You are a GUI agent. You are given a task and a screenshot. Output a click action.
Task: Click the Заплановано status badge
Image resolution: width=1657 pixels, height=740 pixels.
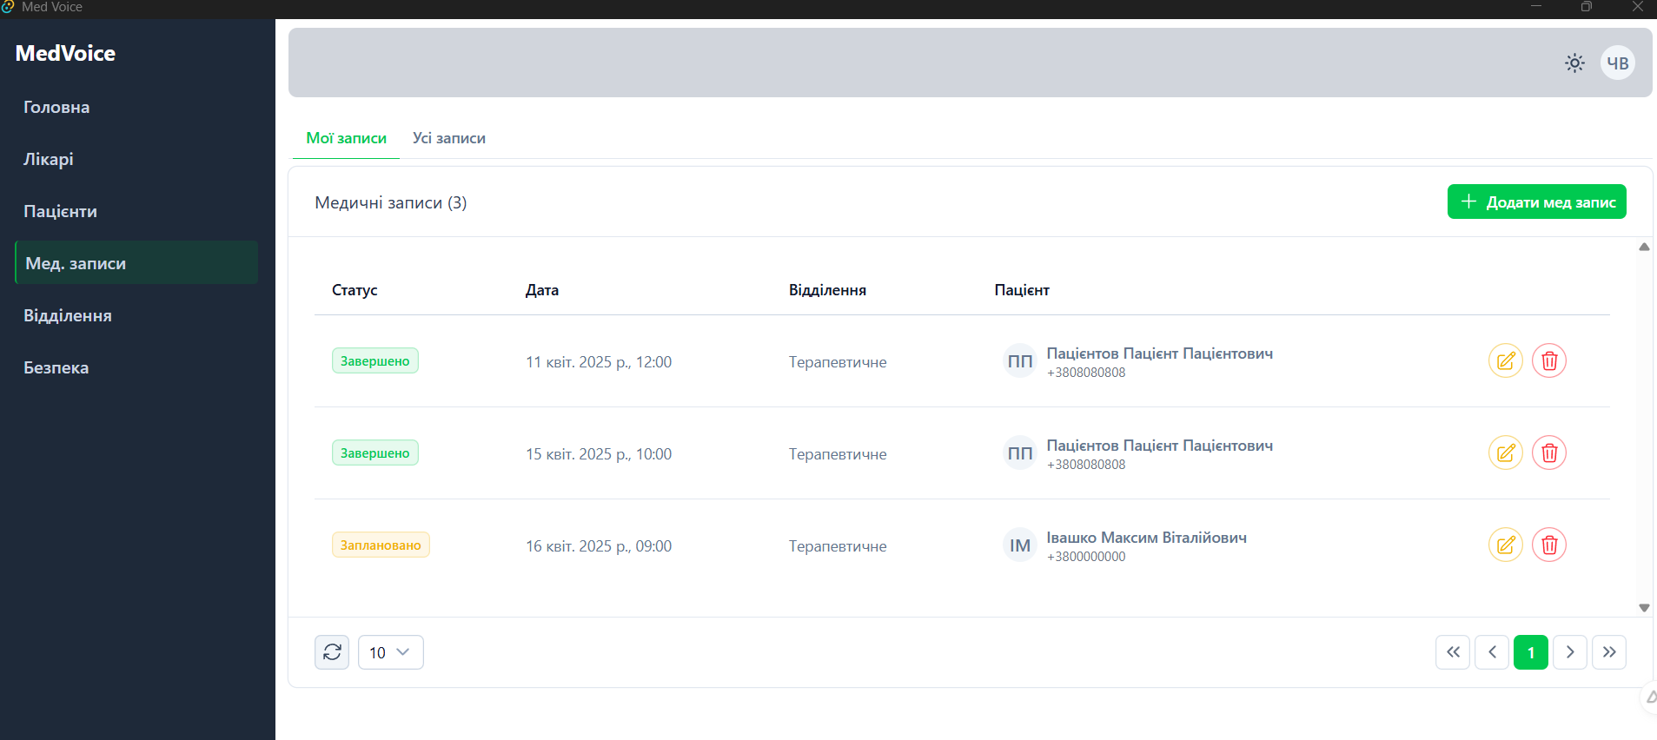tap(381, 545)
